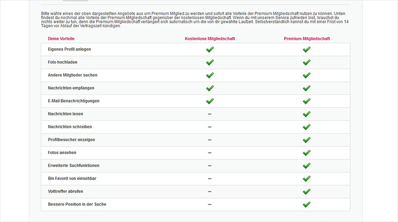398x222 pixels.
Task: Click the premium checkmark for Profilbesucher anzeigen
Action: 306,140
